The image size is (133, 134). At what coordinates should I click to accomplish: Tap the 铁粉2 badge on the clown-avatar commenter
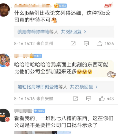36,56
